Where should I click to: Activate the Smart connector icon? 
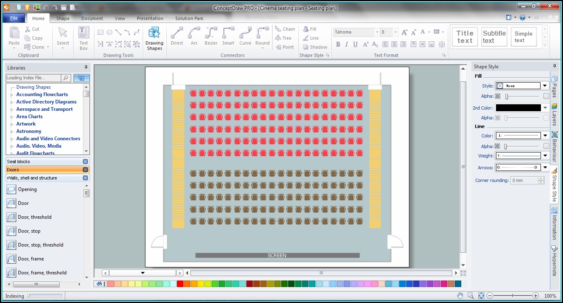[x=228, y=36]
